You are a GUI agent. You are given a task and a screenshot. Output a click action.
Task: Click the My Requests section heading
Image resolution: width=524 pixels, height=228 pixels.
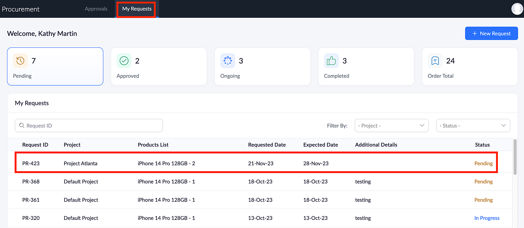(x=32, y=103)
